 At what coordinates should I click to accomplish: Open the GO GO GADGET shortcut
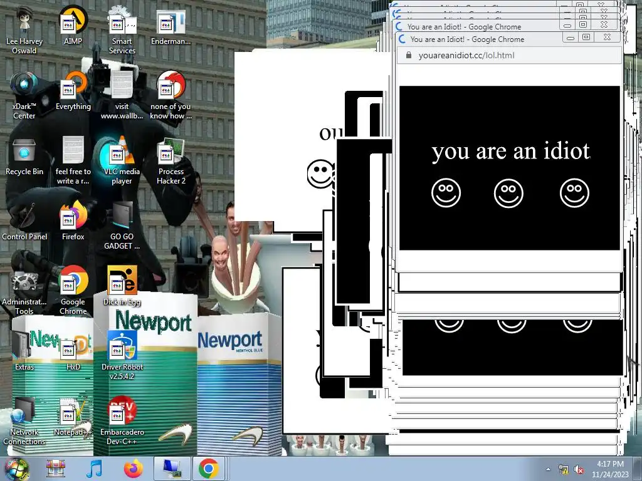[x=122, y=226]
